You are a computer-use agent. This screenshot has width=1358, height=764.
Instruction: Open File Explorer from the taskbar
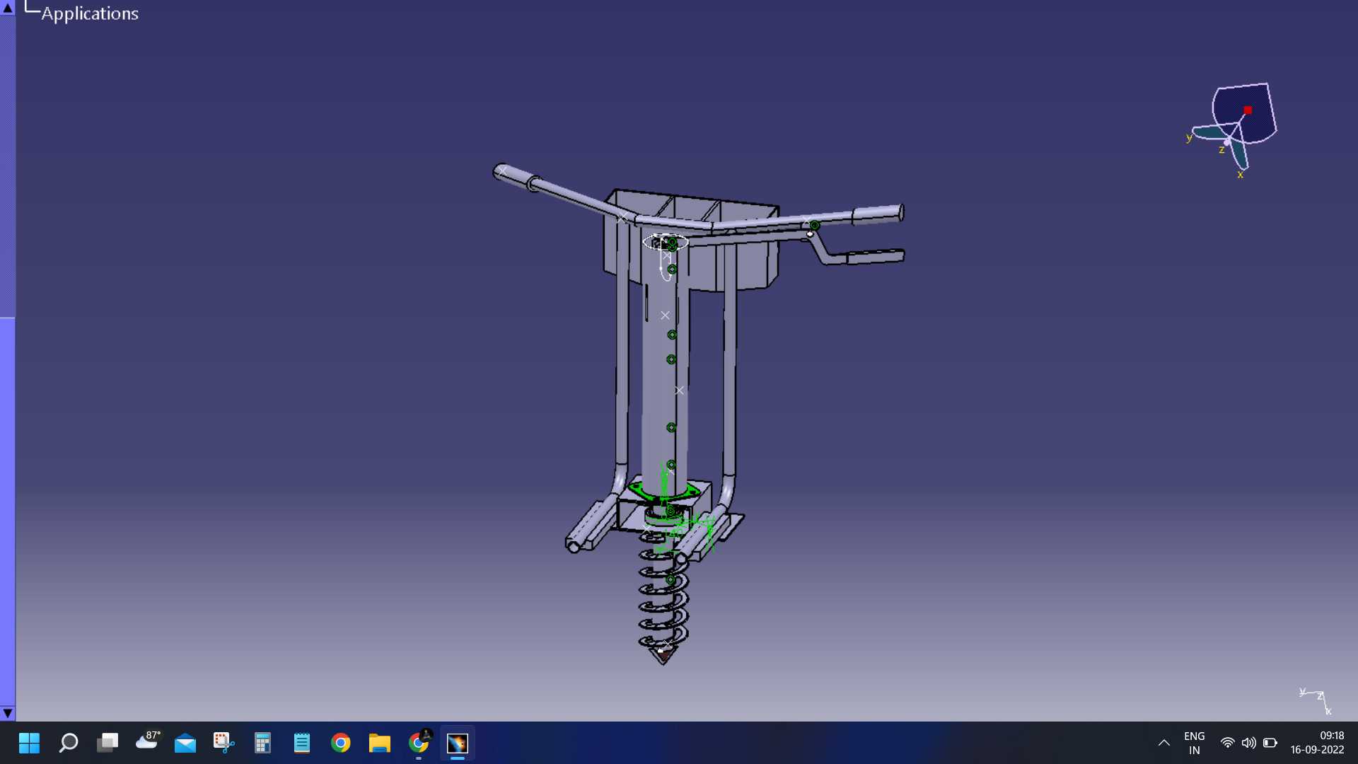point(380,743)
